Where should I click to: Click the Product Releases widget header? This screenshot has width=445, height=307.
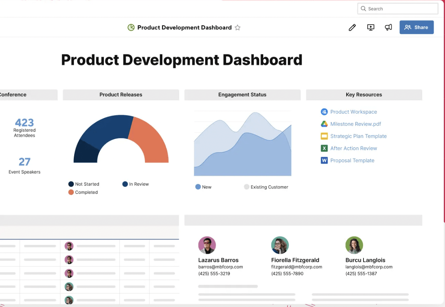pos(121,95)
